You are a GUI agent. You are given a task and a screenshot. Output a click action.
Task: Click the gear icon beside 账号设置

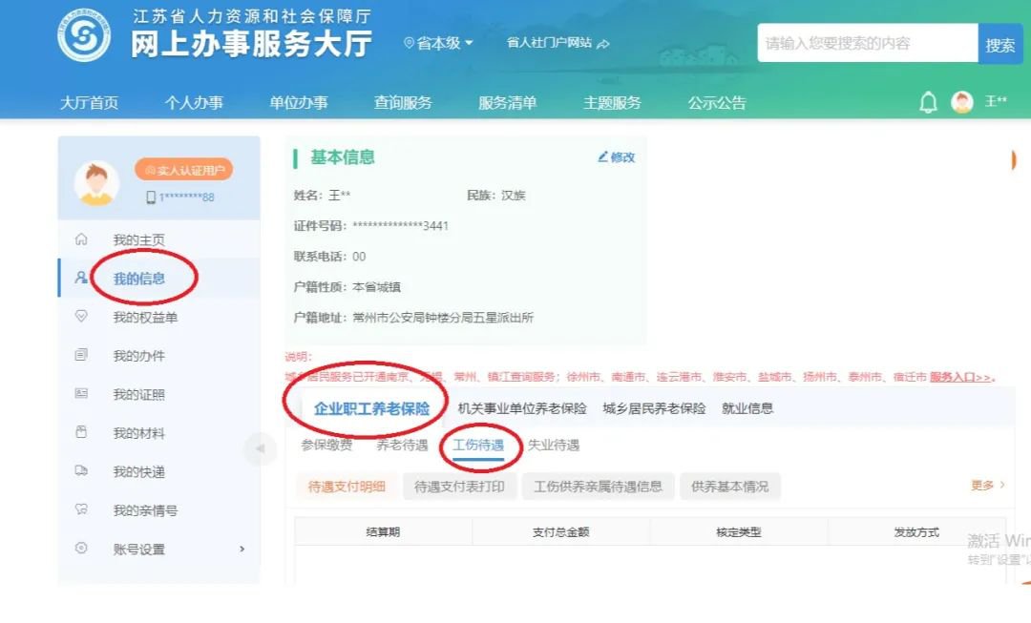pyautogui.click(x=81, y=549)
